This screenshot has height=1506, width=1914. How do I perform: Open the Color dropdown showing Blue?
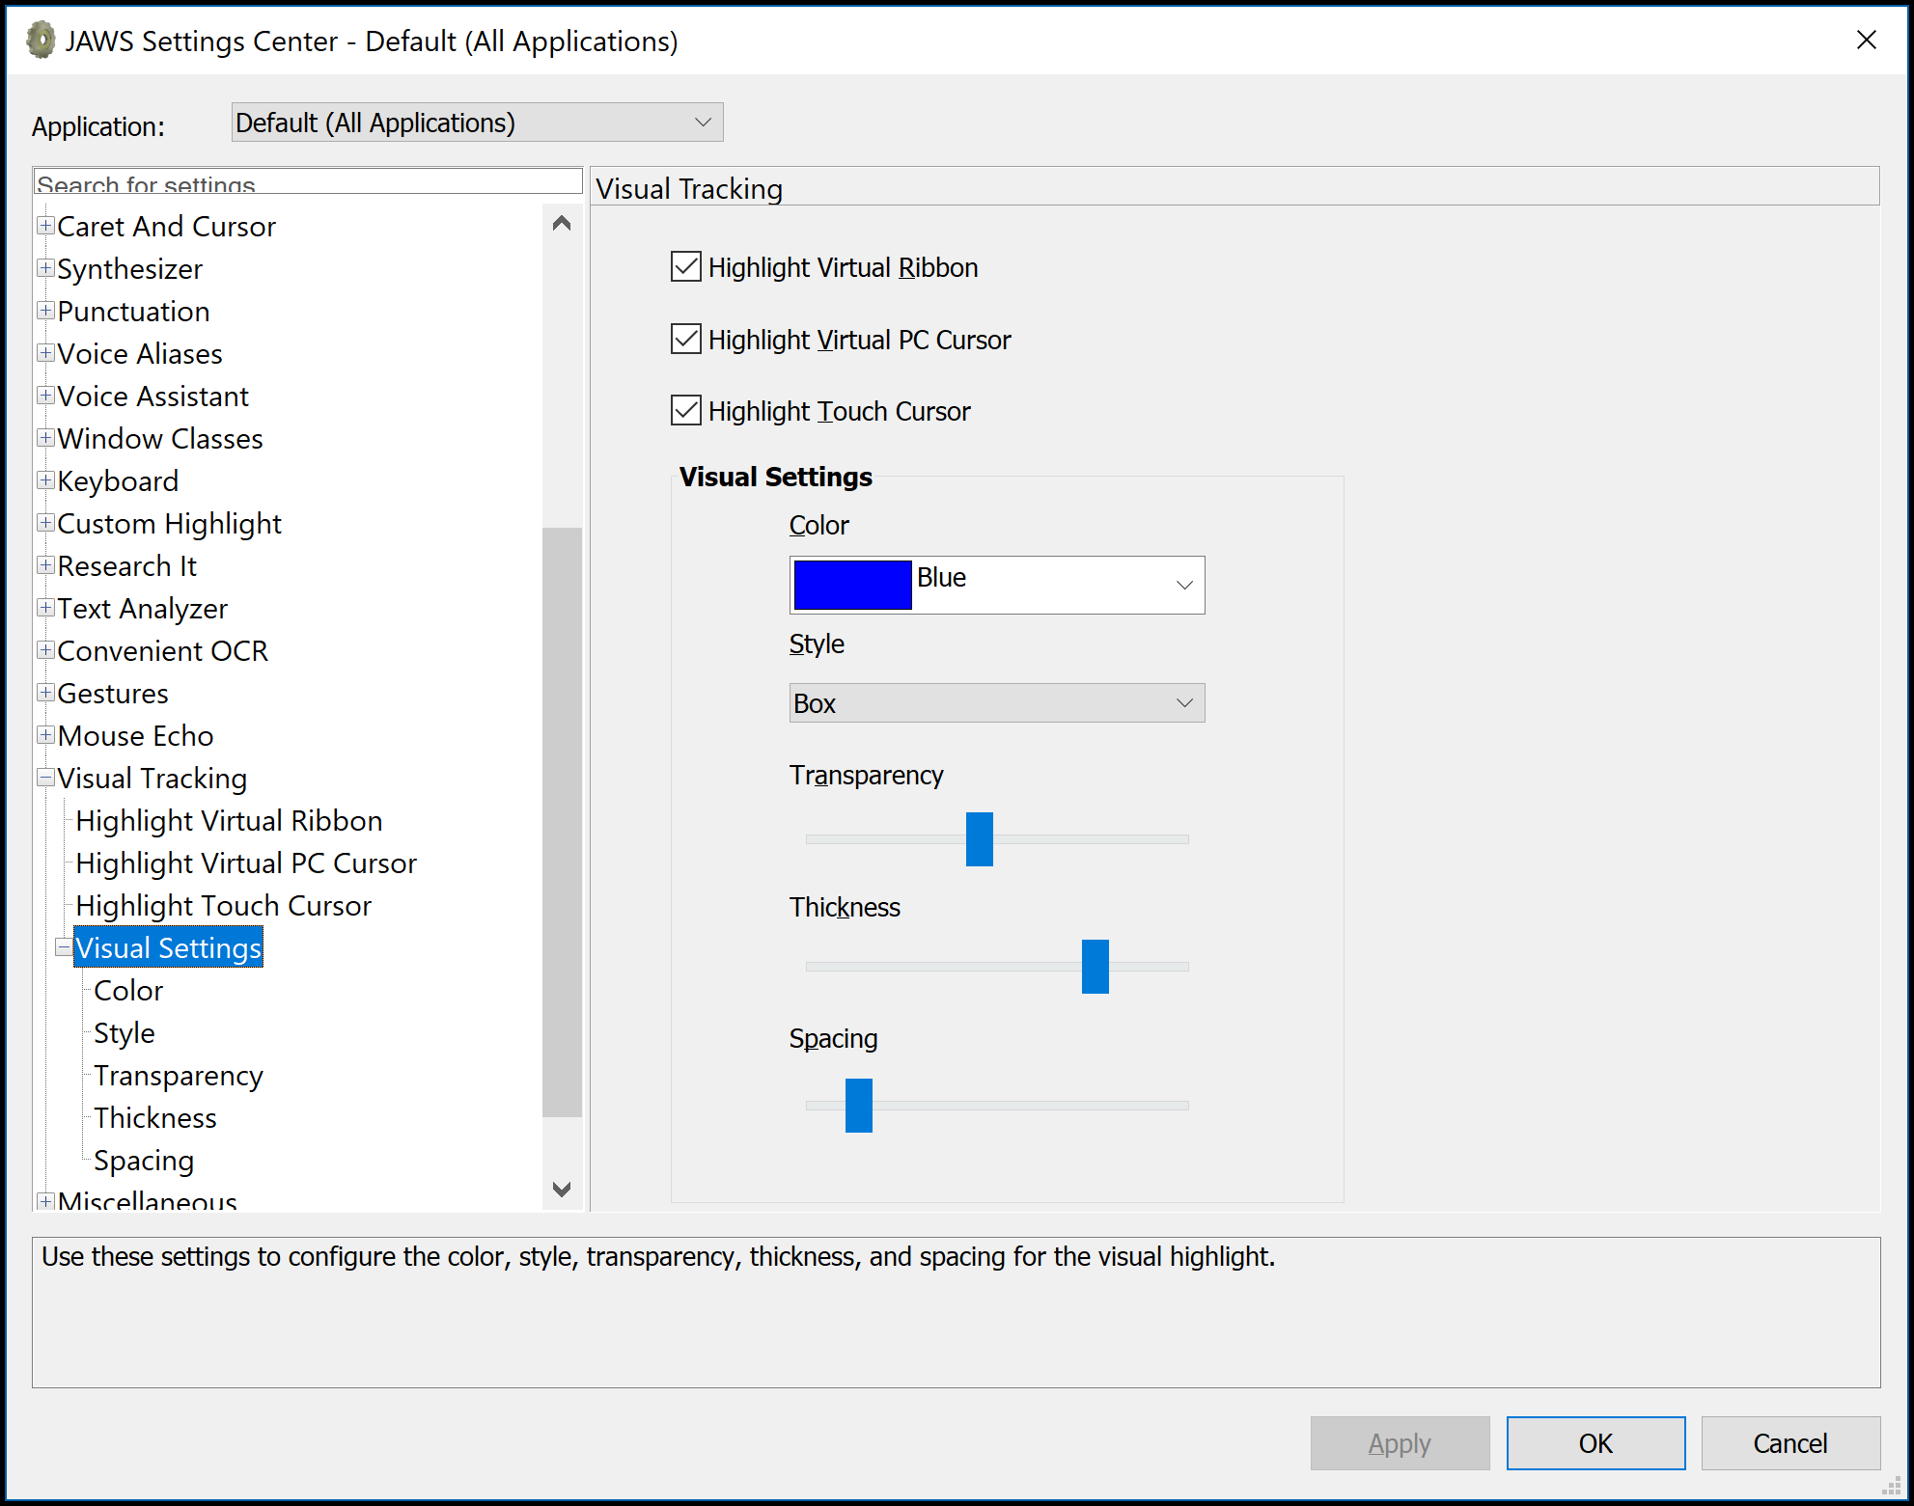click(x=997, y=585)
